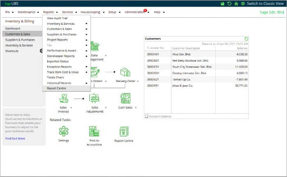
Task: Open the Sales Invoices icon
Action: [x=64, y=99]
